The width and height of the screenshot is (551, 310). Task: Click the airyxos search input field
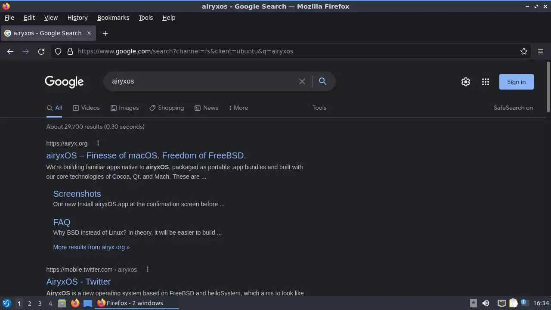pos(202,81)
